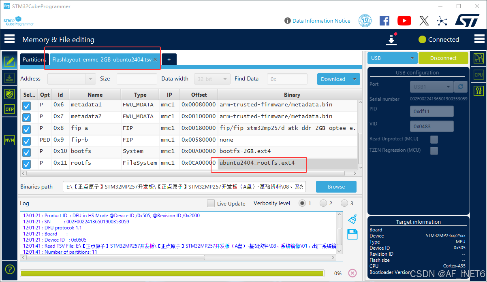Open the top icon in right sidebar
The width and height of the screenshot is (487, 282).
point(478,58)
